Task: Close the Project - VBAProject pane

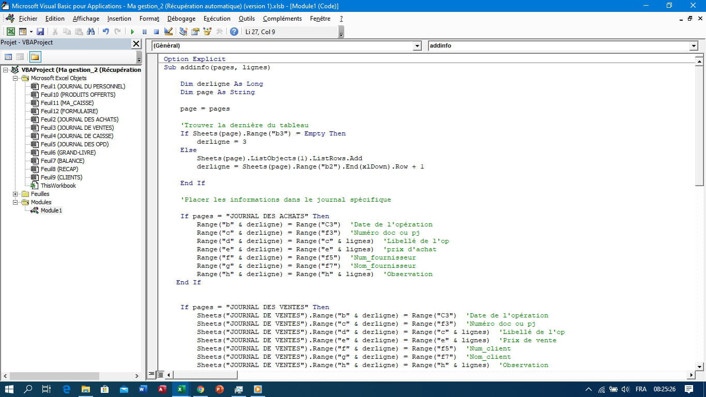Action: click(x=136, y=44)
